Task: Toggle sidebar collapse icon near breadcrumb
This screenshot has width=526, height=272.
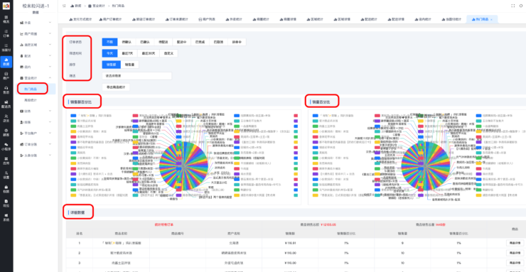Action: tap(64, 6)
